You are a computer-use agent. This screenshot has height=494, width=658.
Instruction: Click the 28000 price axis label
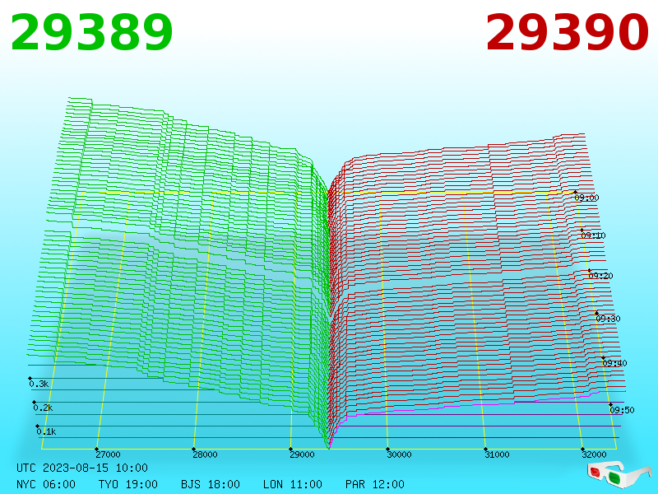coord(205,454)
